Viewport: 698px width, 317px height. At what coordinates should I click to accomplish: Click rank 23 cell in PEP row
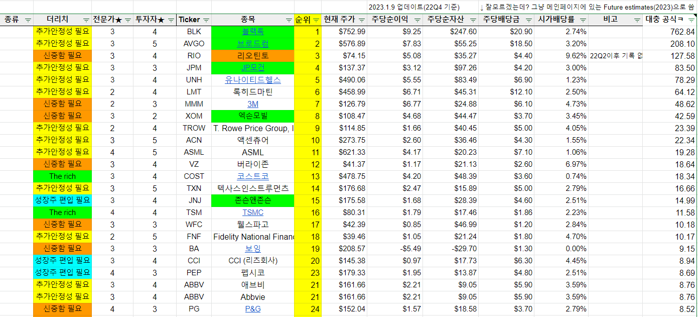point(308,273)
